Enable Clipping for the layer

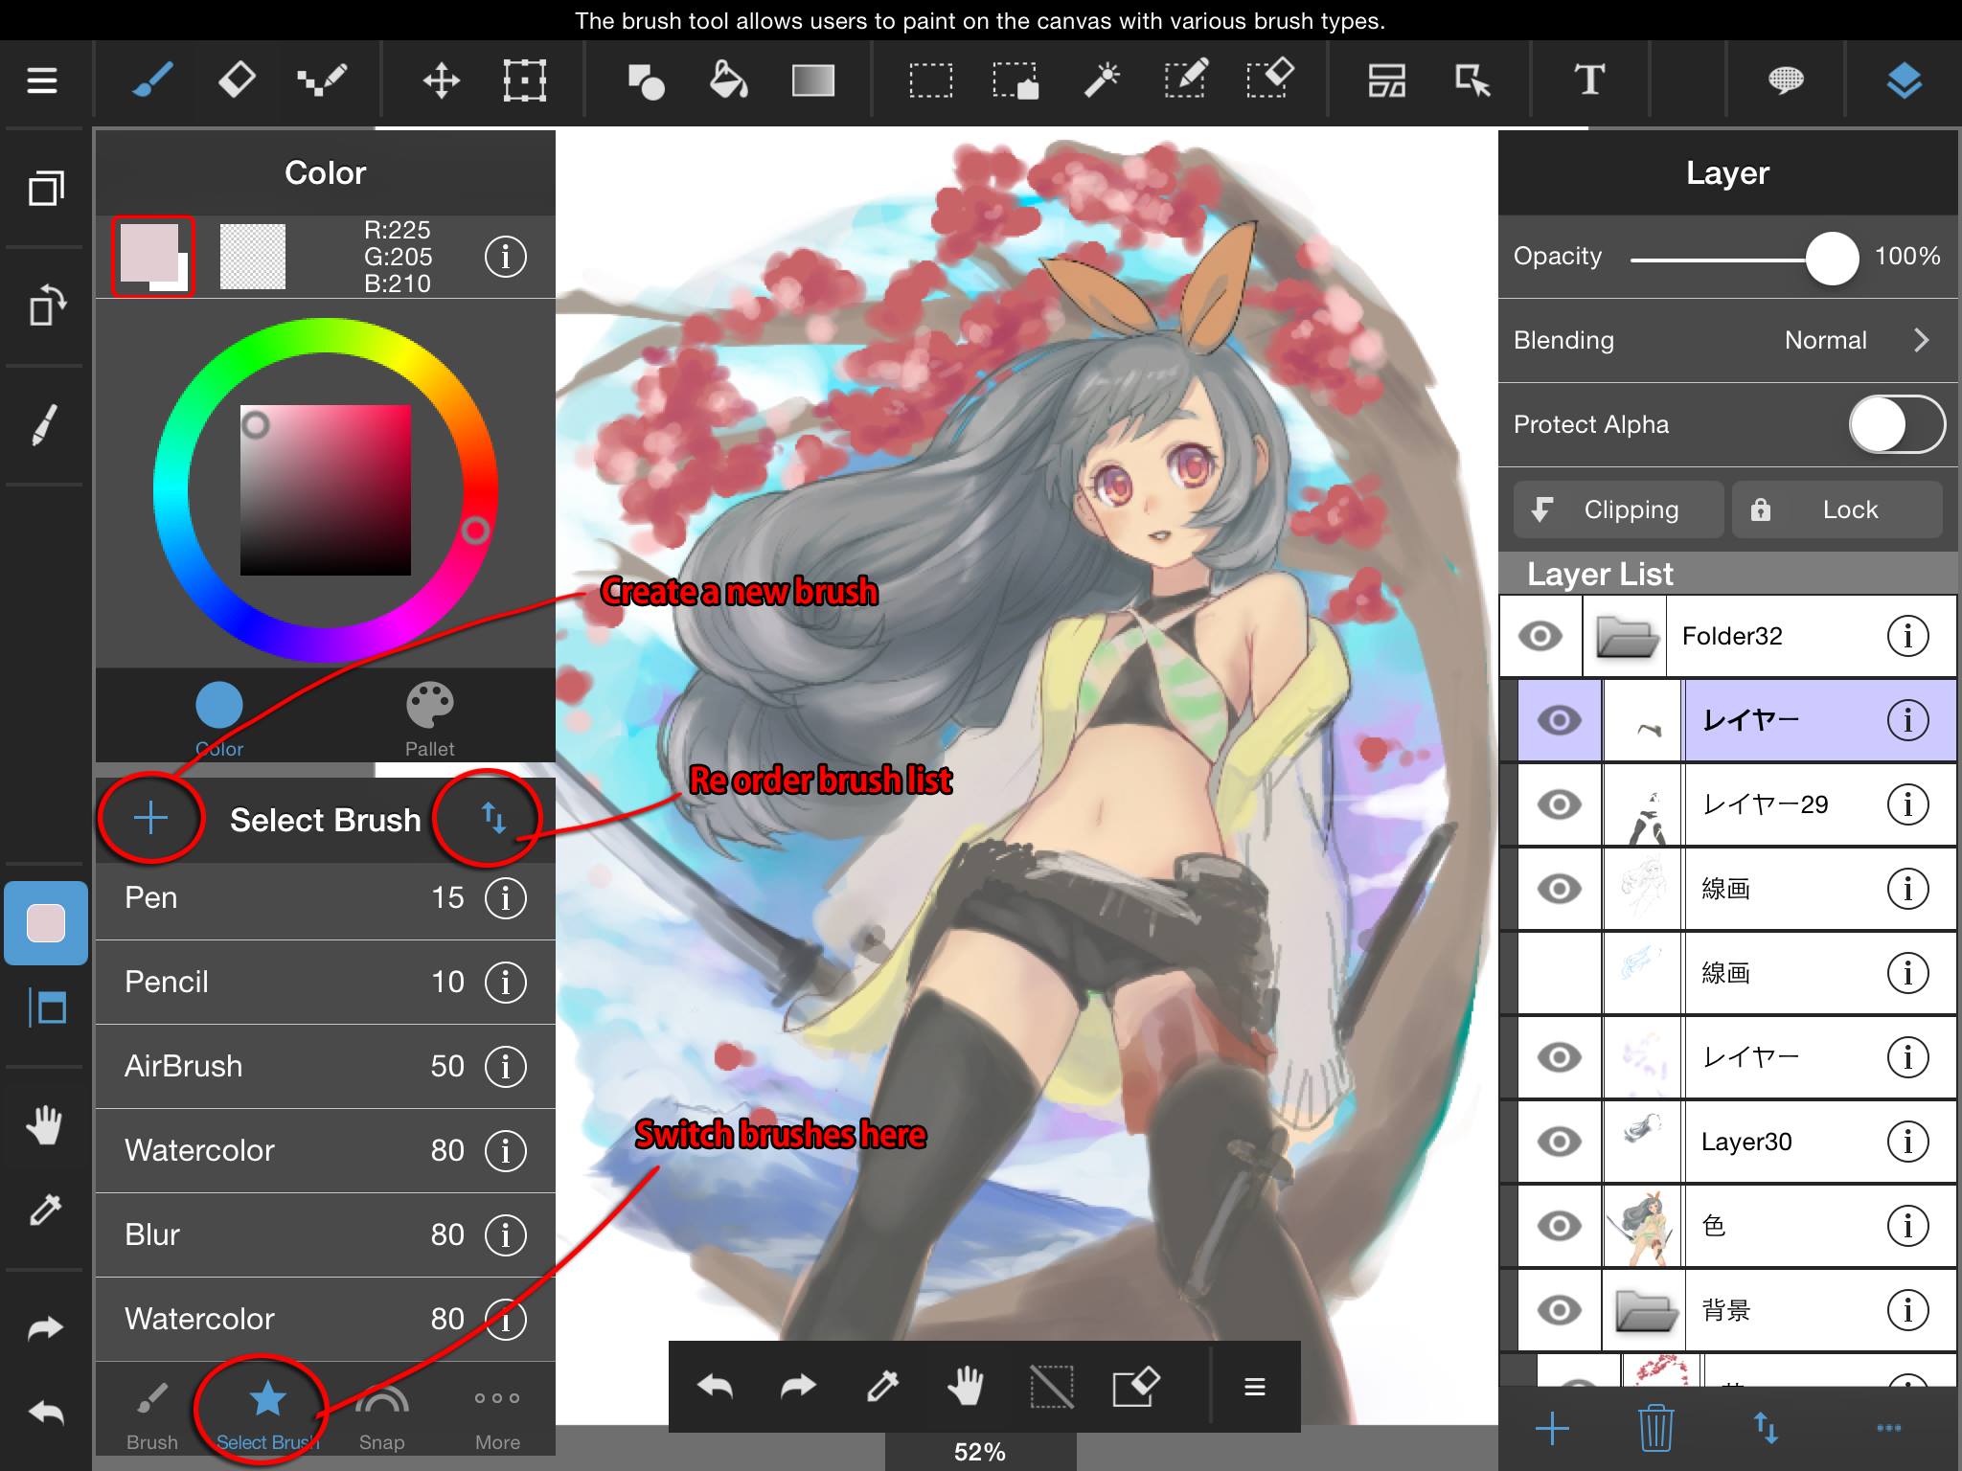click(1618, 509)
